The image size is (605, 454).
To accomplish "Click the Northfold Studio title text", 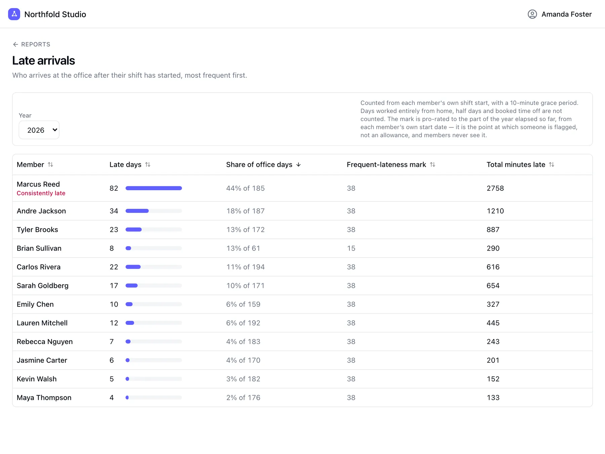I will [55, 14].
